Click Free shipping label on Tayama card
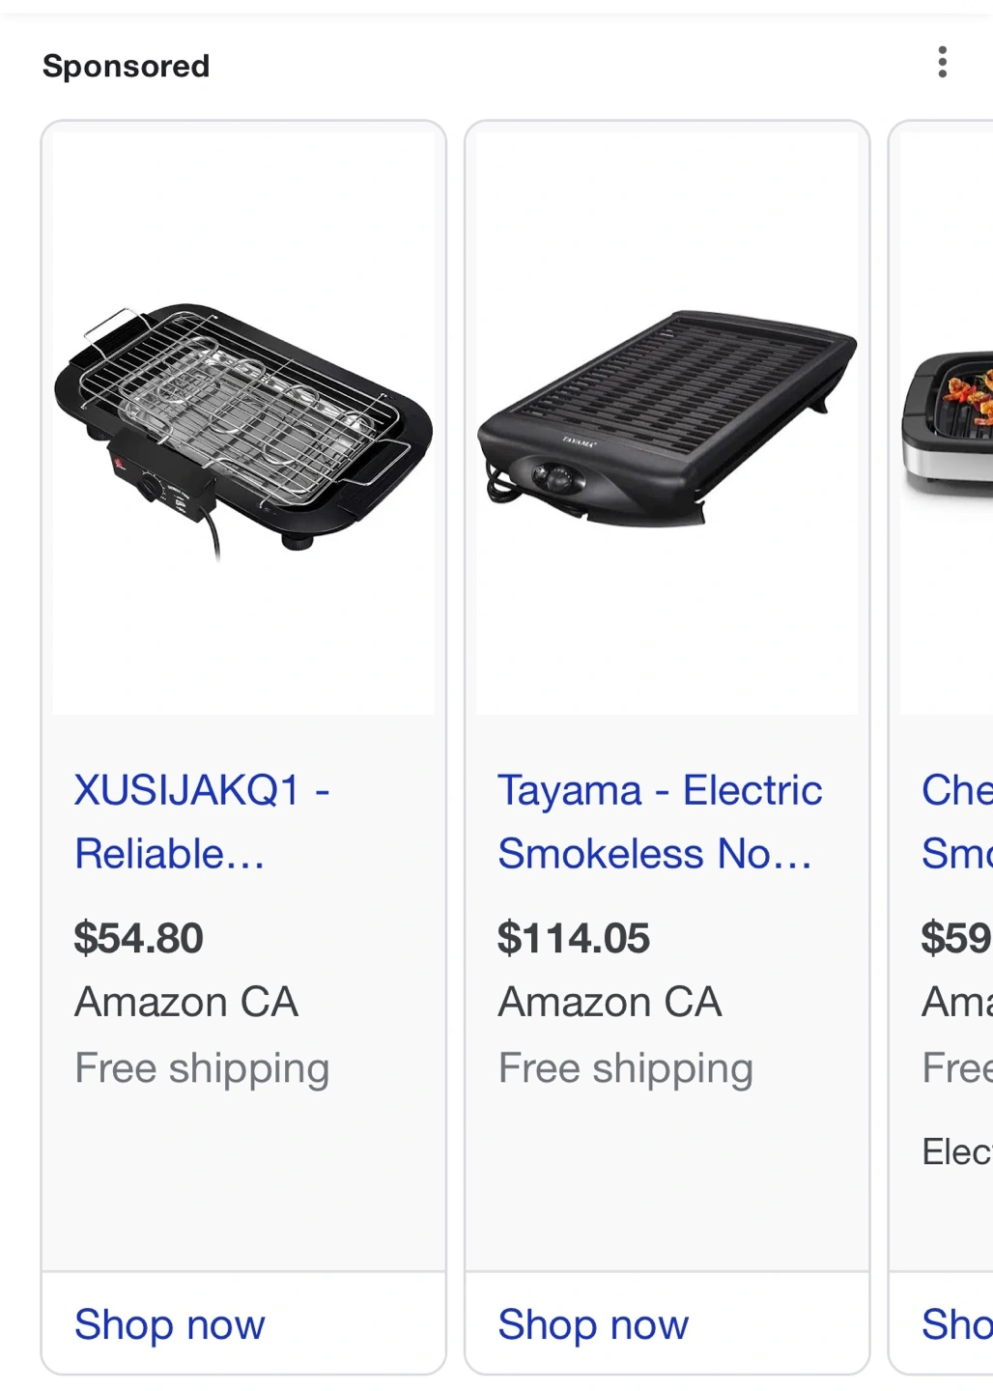This screenshot has height=1391, width=993. pyautogui.click(x=626, y=1069)
